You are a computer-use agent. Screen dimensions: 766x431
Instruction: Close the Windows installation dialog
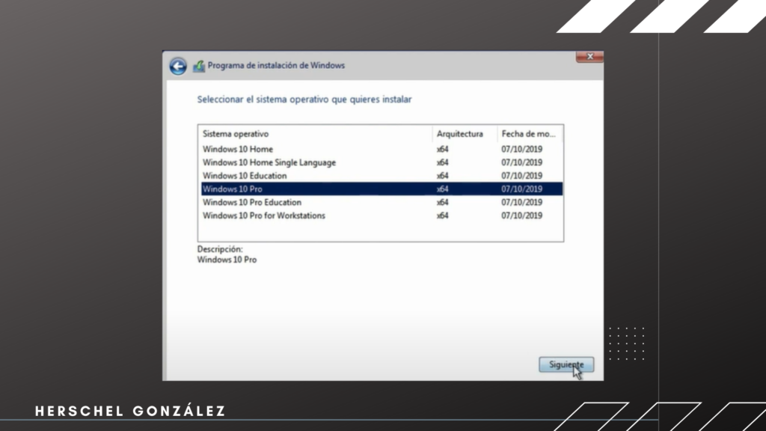point(589,57)
